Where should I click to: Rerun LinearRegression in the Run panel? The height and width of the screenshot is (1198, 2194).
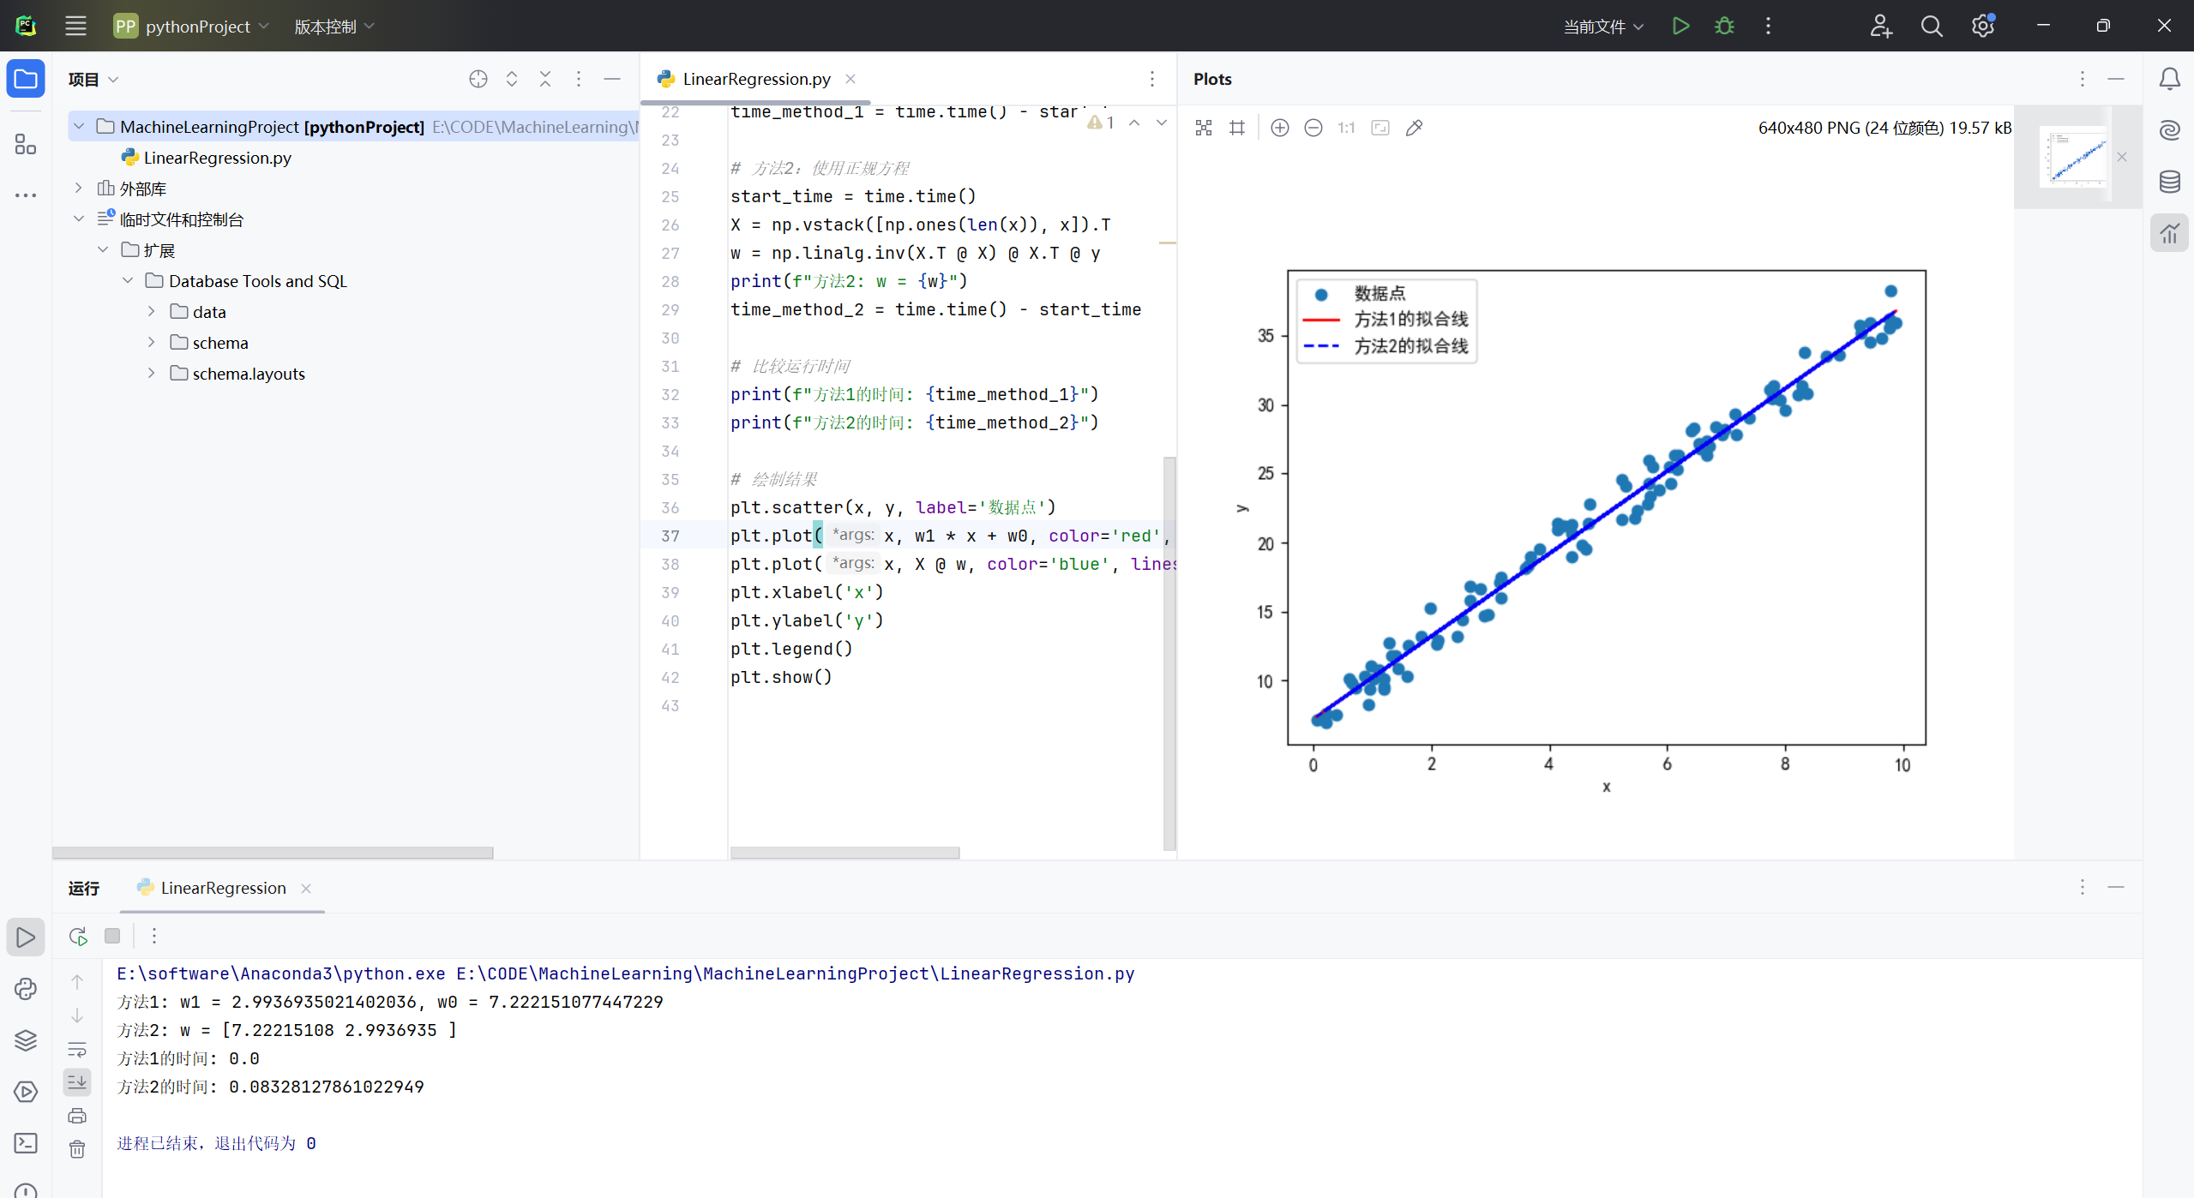pos(78,936)
